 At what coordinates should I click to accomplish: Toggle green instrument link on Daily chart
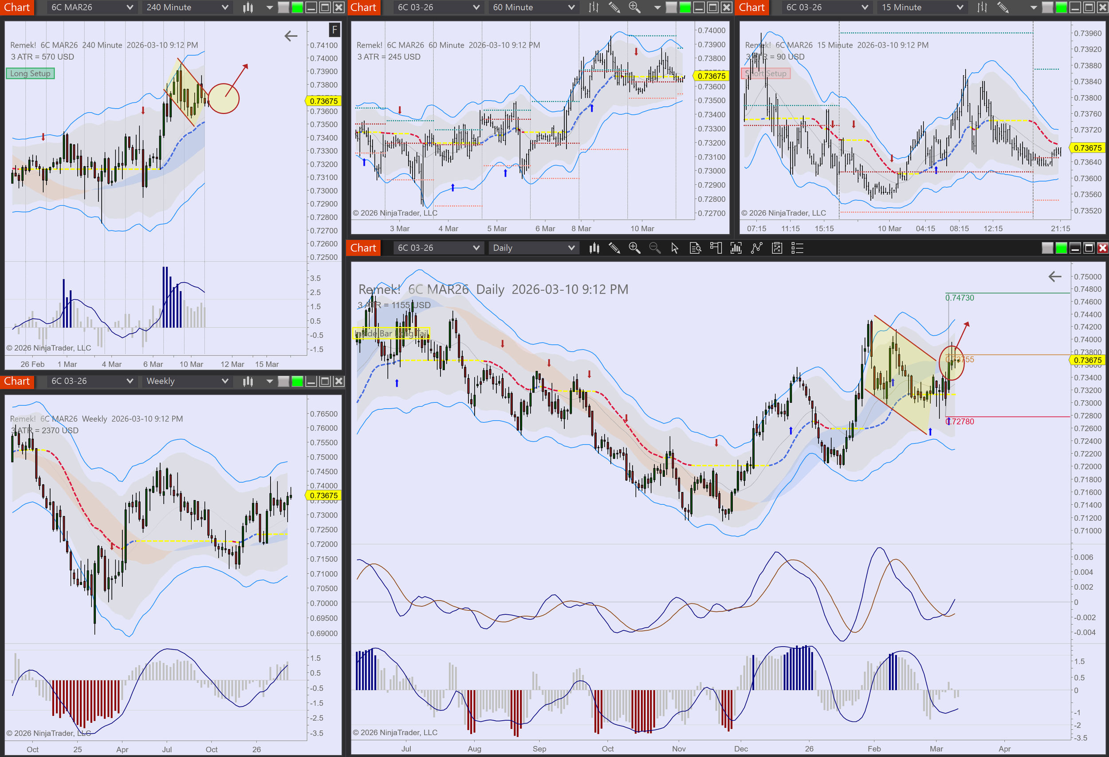1061,248
